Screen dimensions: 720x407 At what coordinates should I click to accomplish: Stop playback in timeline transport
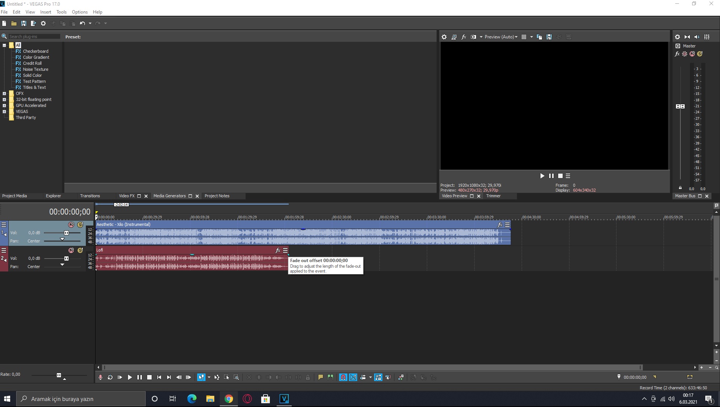pos(149,377)
